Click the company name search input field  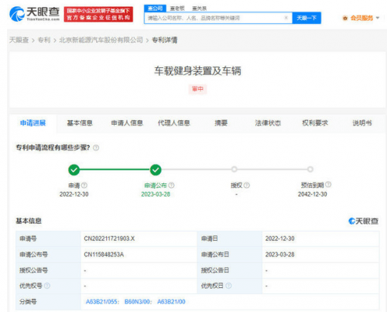tap(214, 18)
